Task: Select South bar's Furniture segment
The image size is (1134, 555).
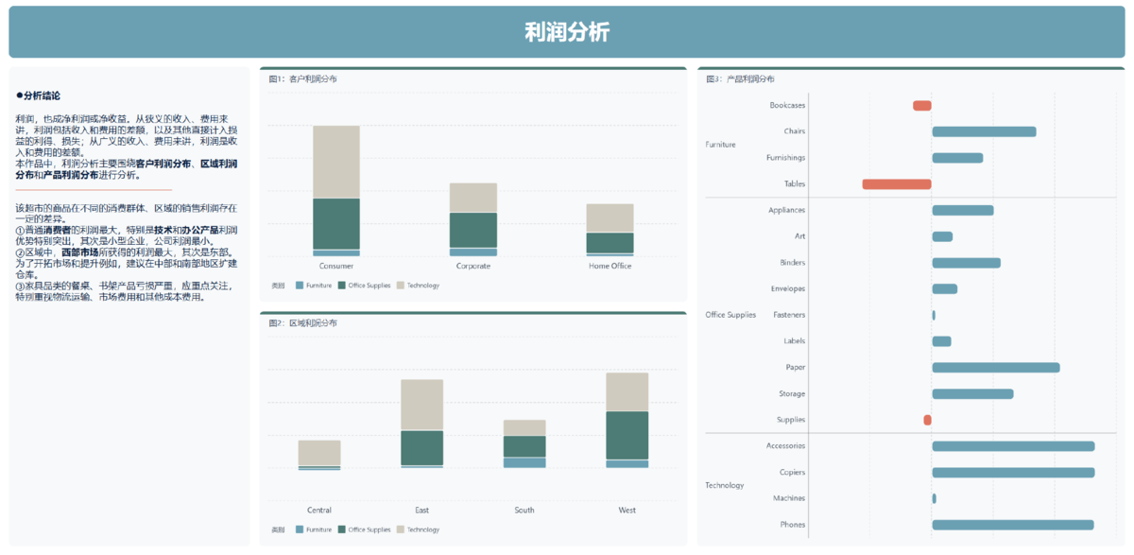Action: (x=524, y=462)
